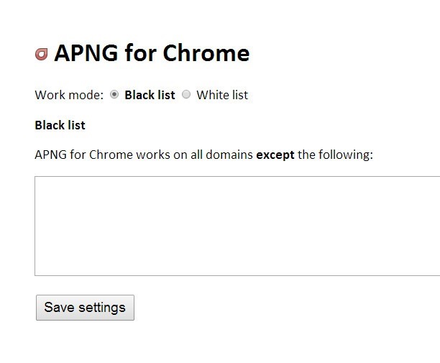Click the word "Chrome" in the title
The height and width of the screenshot is (363, 440).
tap(206, 53)
